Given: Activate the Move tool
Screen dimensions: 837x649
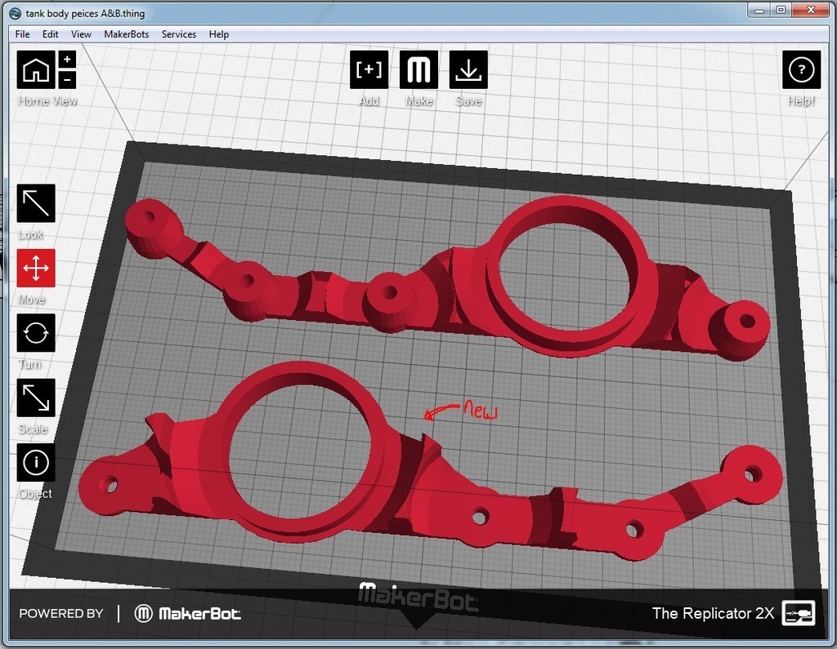Looking at the screenshot, I should click(x=36, y=268).
